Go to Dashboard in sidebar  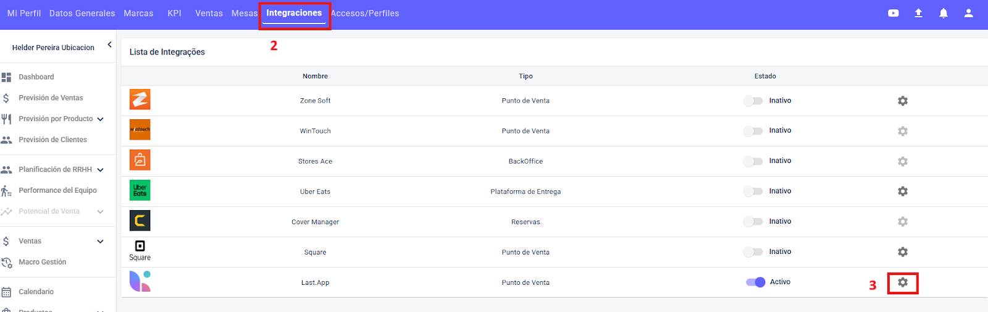tap(36, 77)
